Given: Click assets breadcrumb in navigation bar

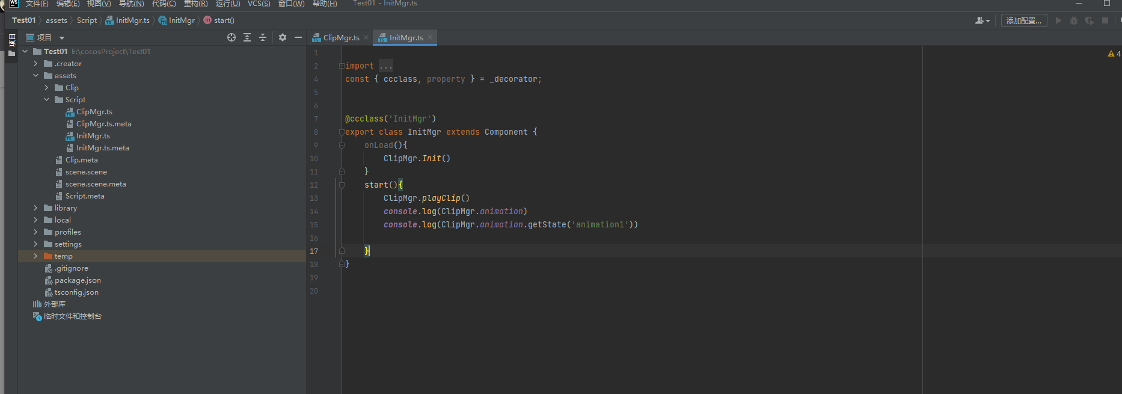Looking at the screenshot, I should tap(57, 20).
